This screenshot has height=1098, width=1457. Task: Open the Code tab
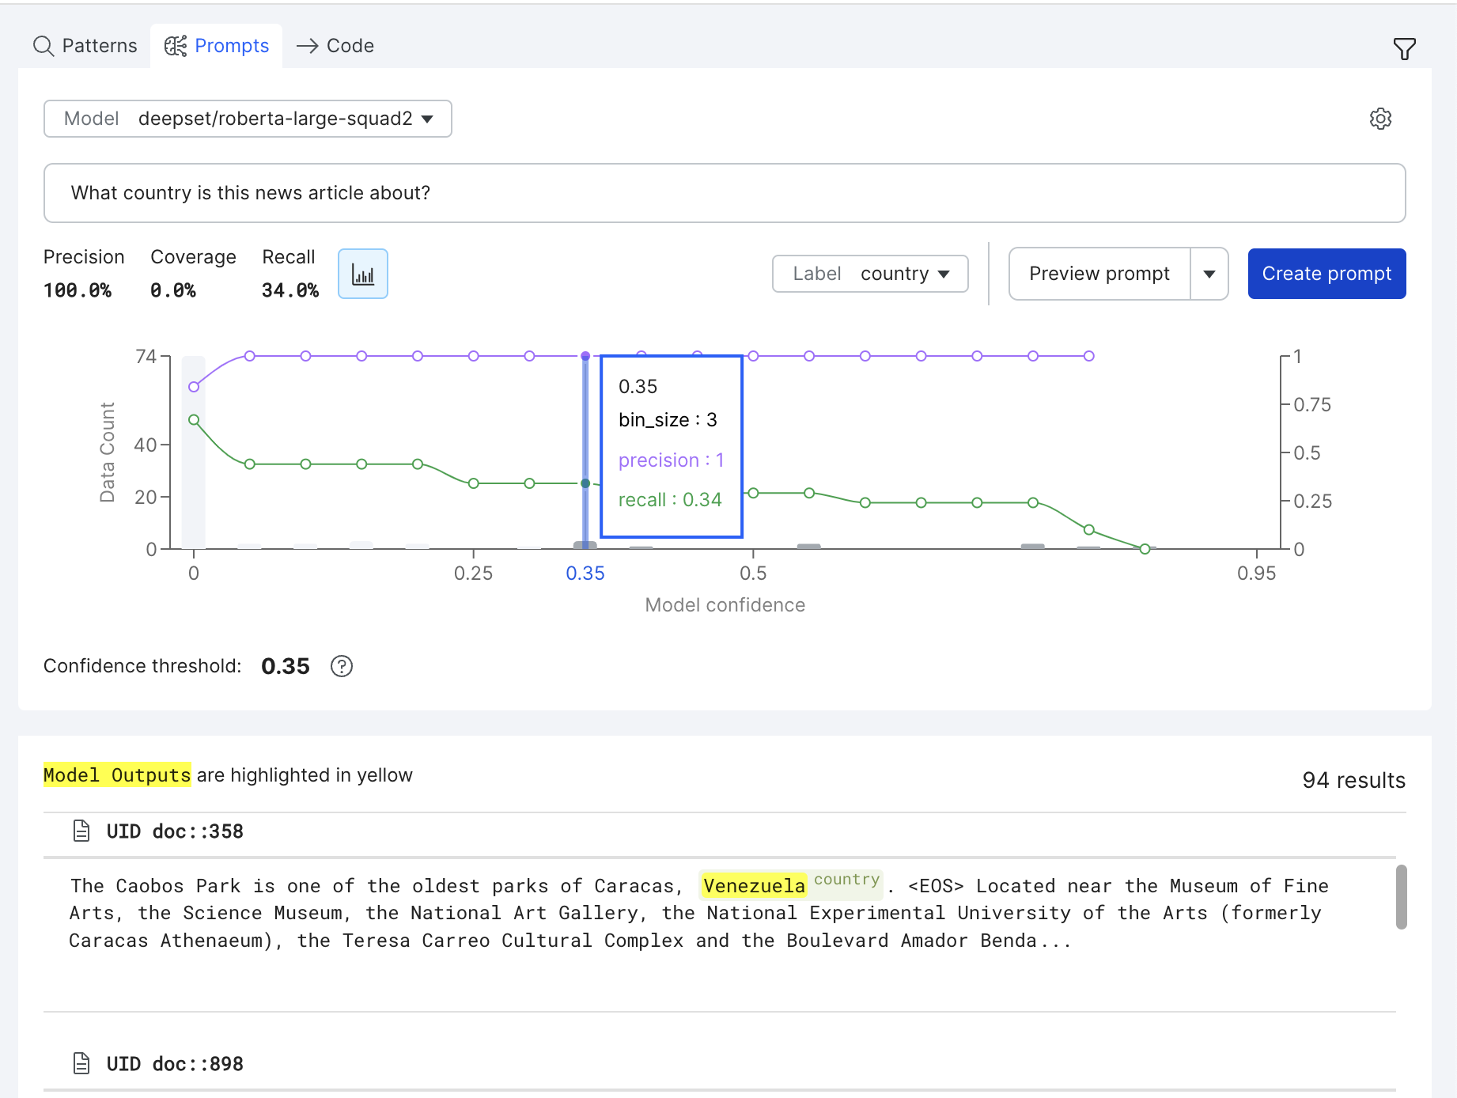point(335,46)
